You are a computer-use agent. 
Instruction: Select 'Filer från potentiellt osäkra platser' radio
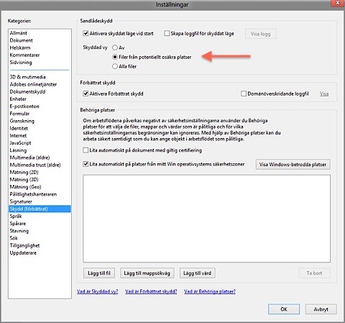(115, 57)
